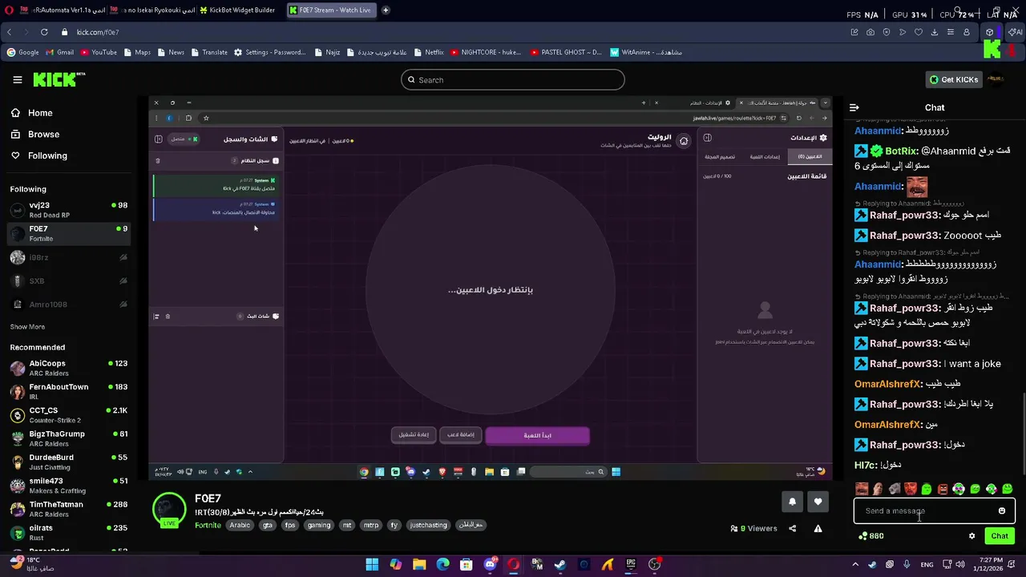This screenshot has height=577, width=1026.
Task: Click the browser downloads icon
Action: pyautogui.click(x=935, y=32)
